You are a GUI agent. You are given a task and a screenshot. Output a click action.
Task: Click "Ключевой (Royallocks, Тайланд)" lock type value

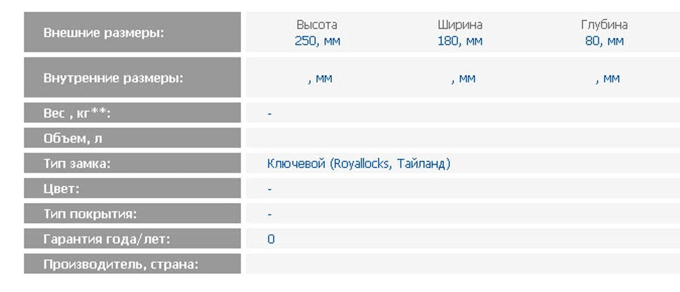[358, 164]
